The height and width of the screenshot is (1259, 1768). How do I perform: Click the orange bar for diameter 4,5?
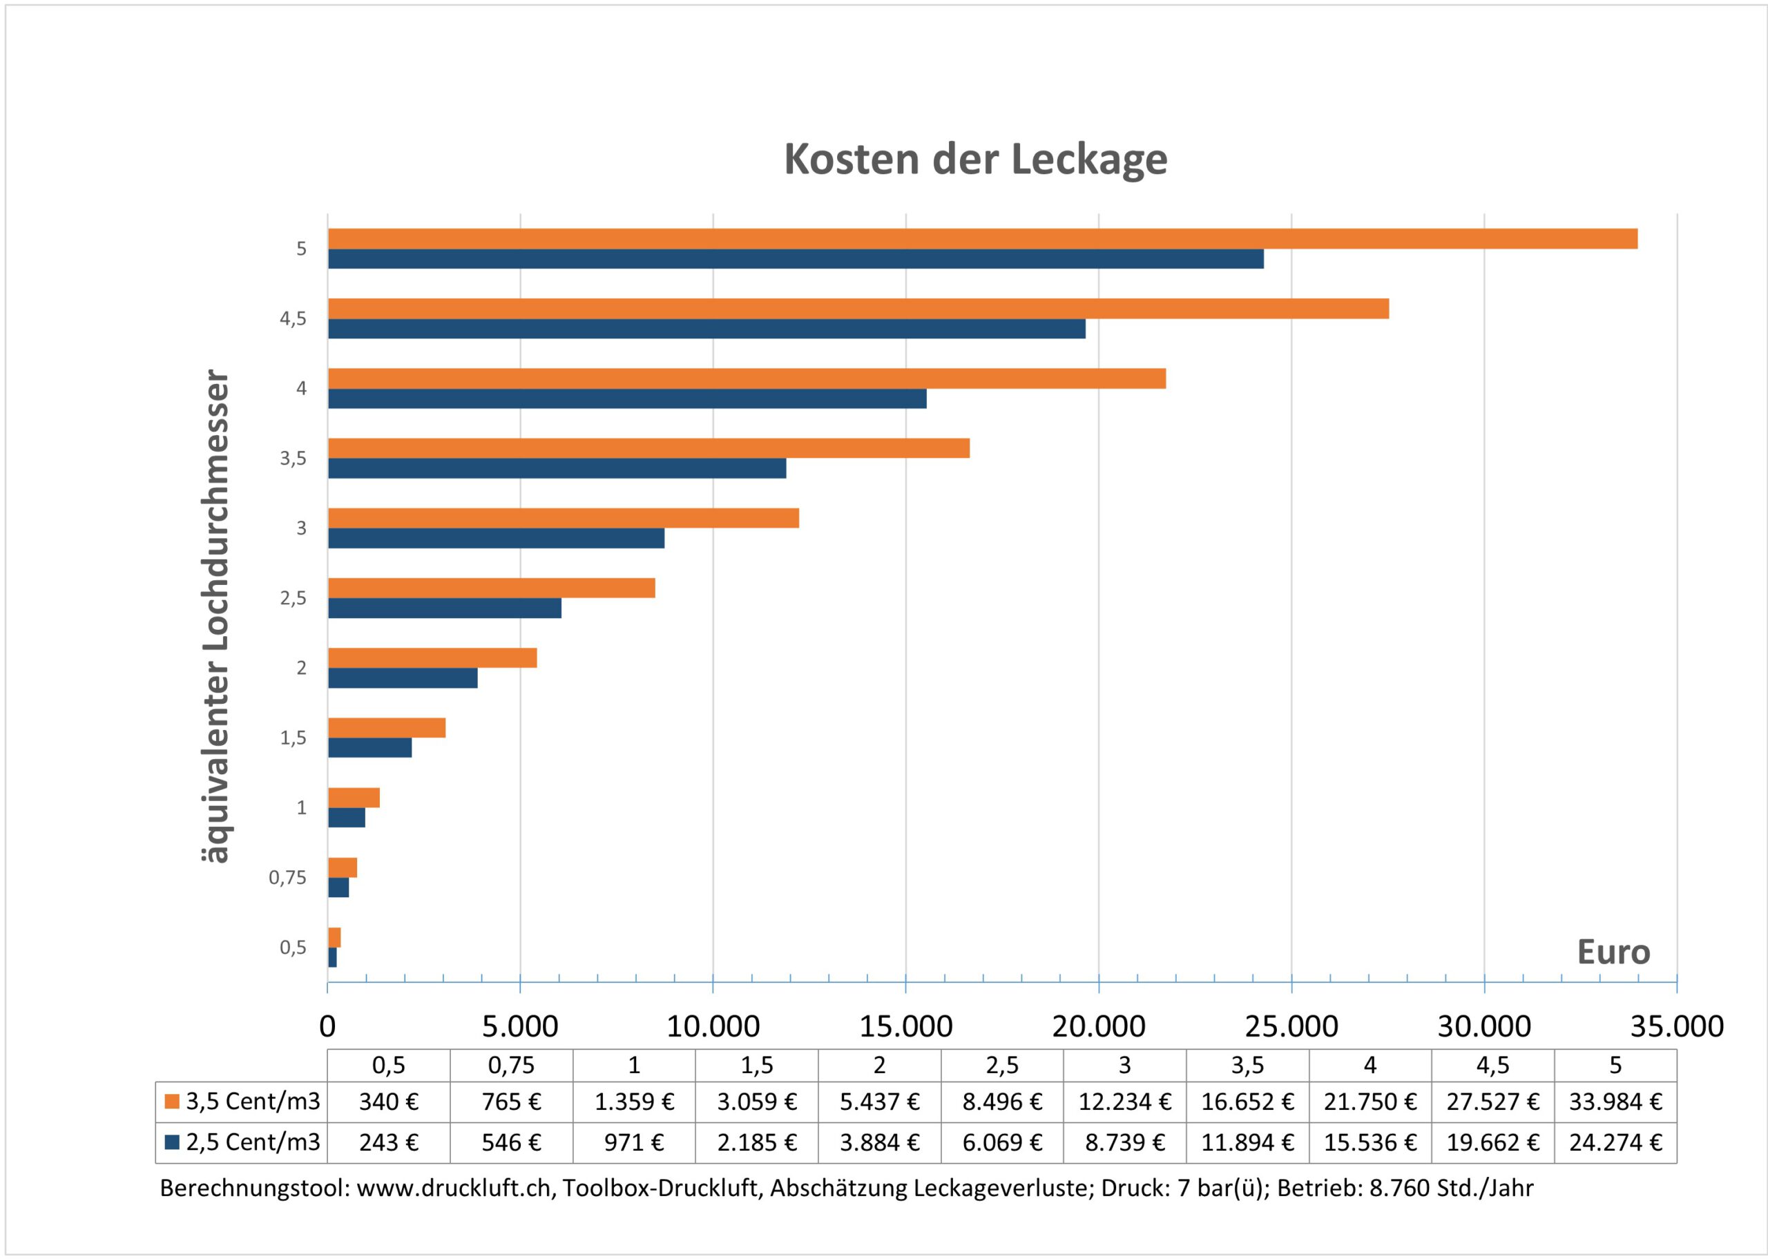tap(858, 309)
